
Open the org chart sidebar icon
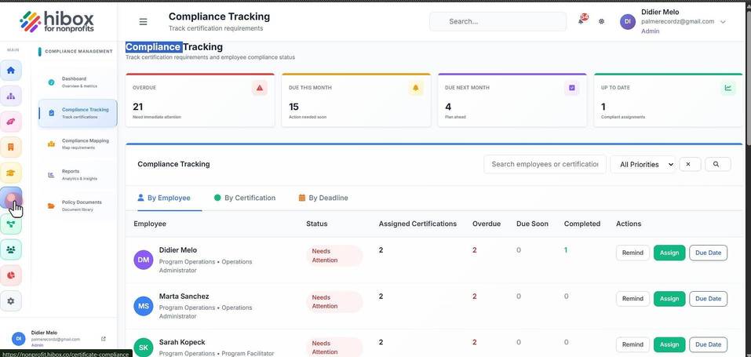click(11, 96)
